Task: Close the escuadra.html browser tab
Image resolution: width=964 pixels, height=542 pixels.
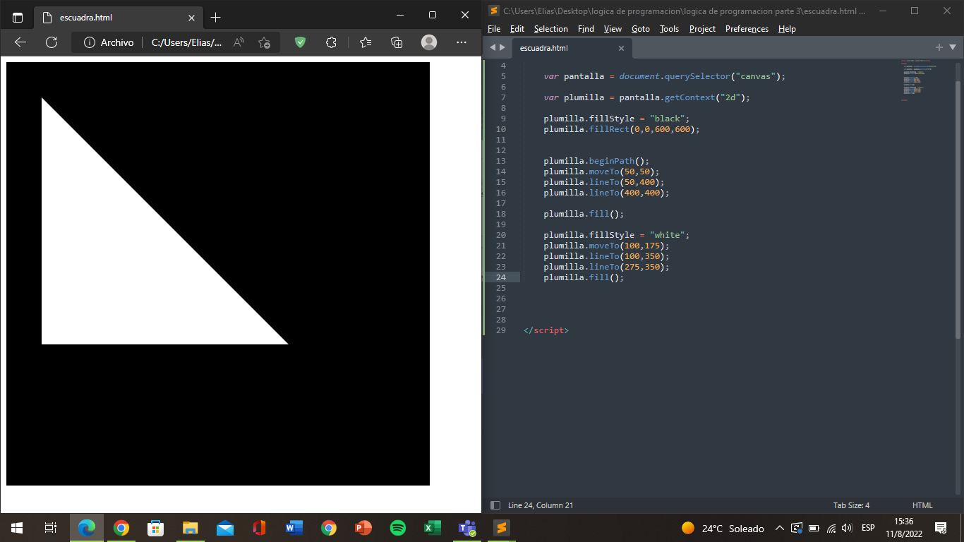Action: 191,18
